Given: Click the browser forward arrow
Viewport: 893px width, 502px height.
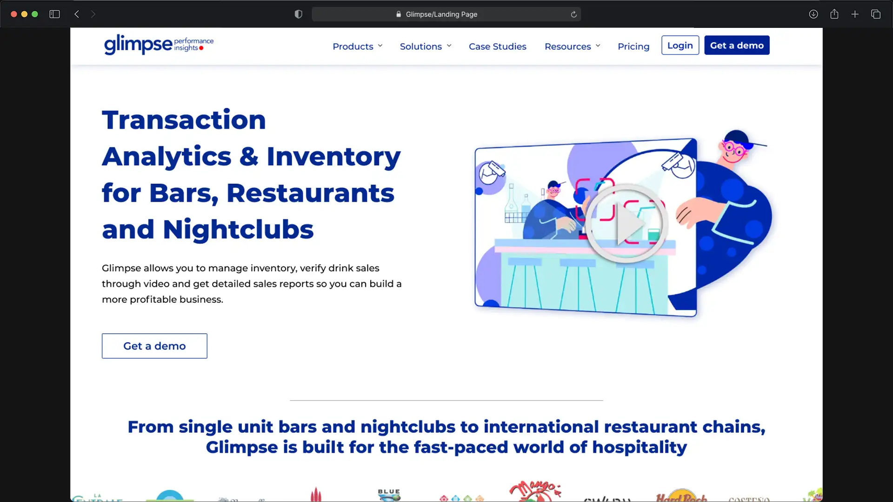Looking at the screenshot, I should click(93, 14).
